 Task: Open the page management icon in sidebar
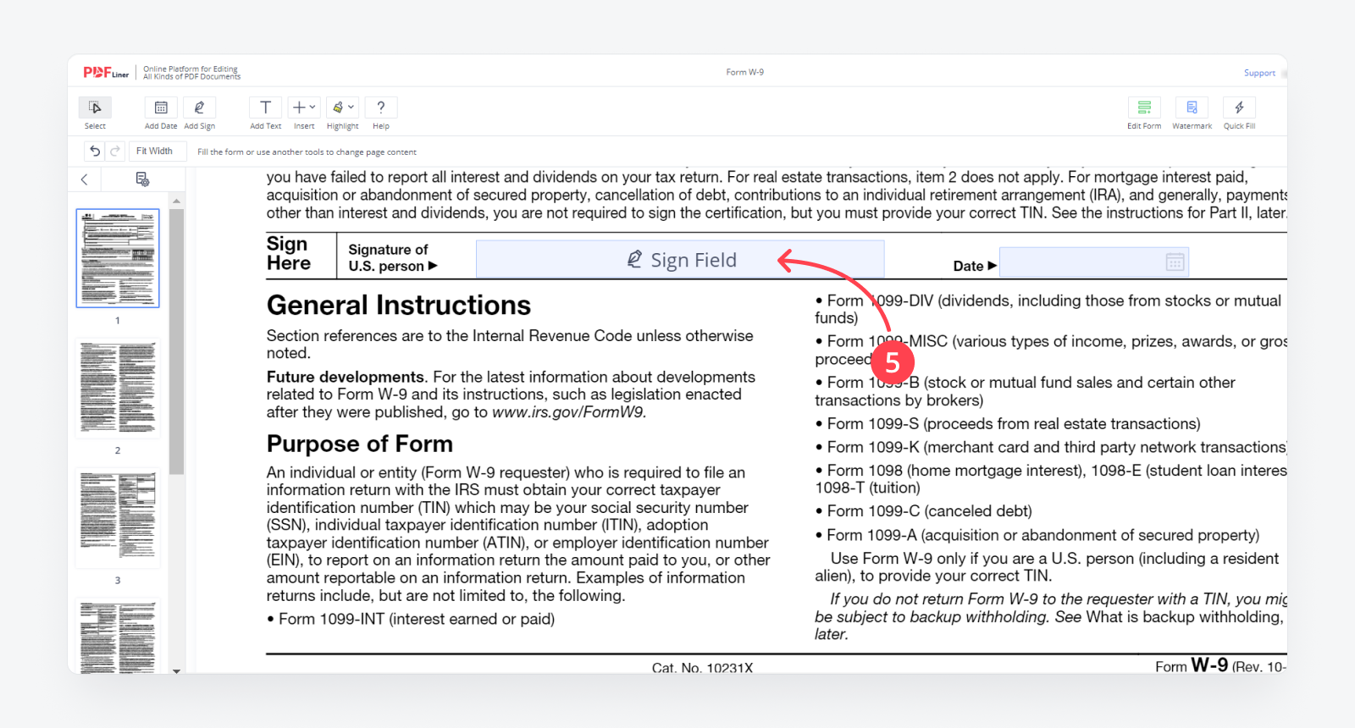[142, 179]
